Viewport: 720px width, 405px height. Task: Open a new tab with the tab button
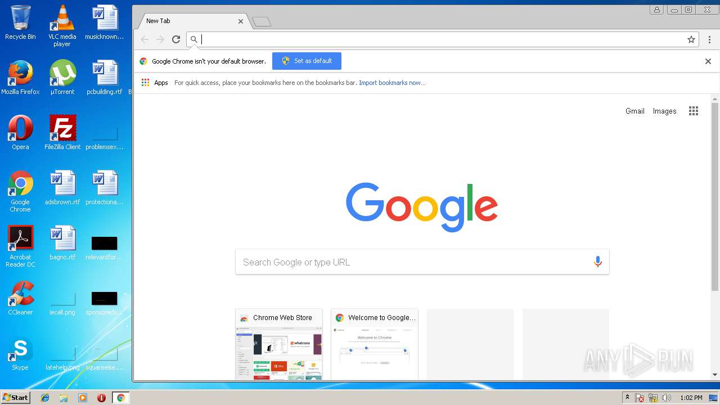point(262,21)
